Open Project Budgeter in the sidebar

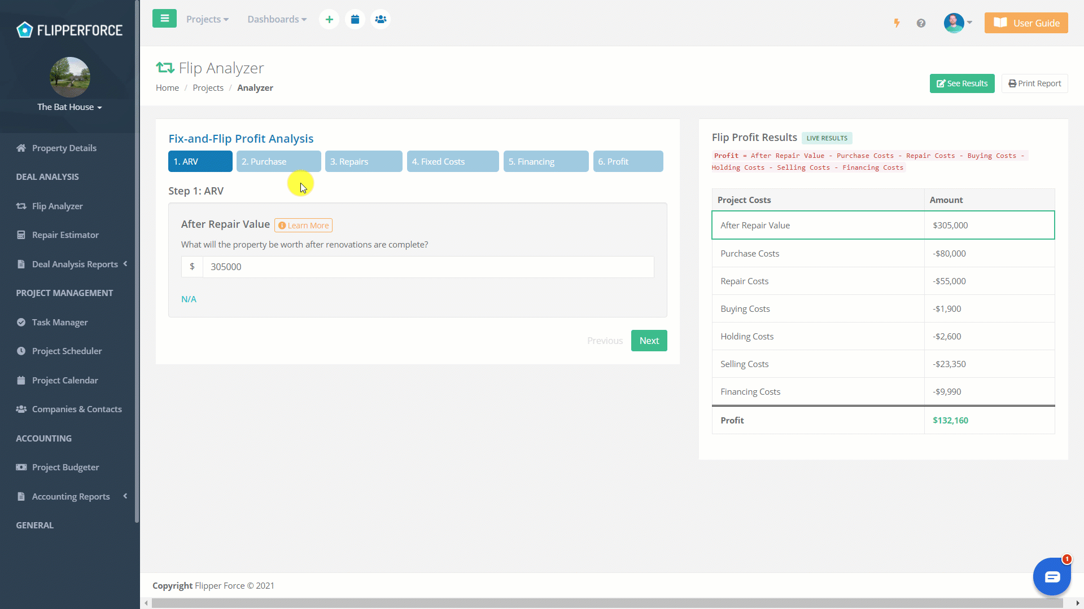pos(65,467)
